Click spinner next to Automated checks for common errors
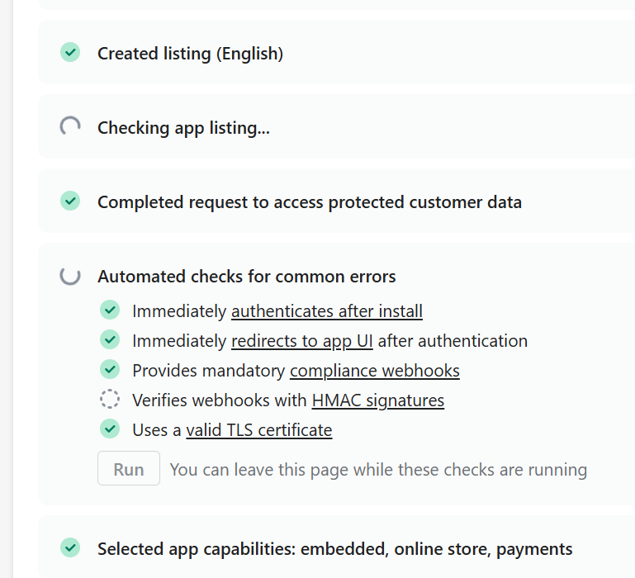 coord(70,276)
